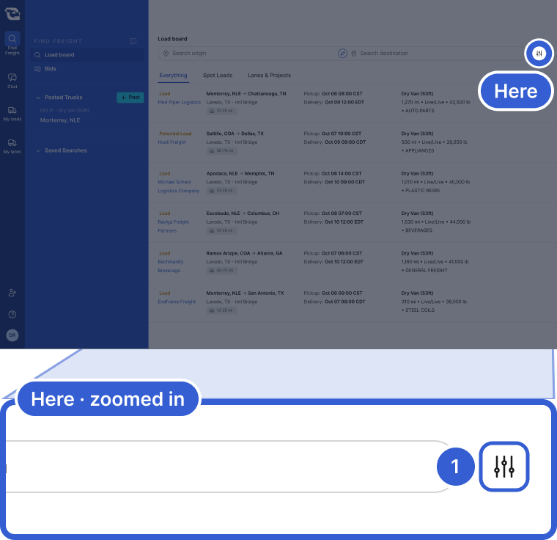
Task: Click the pickup time Oct 08 07:00 CST
Action: pyautogui.click(x=342, y=214)
